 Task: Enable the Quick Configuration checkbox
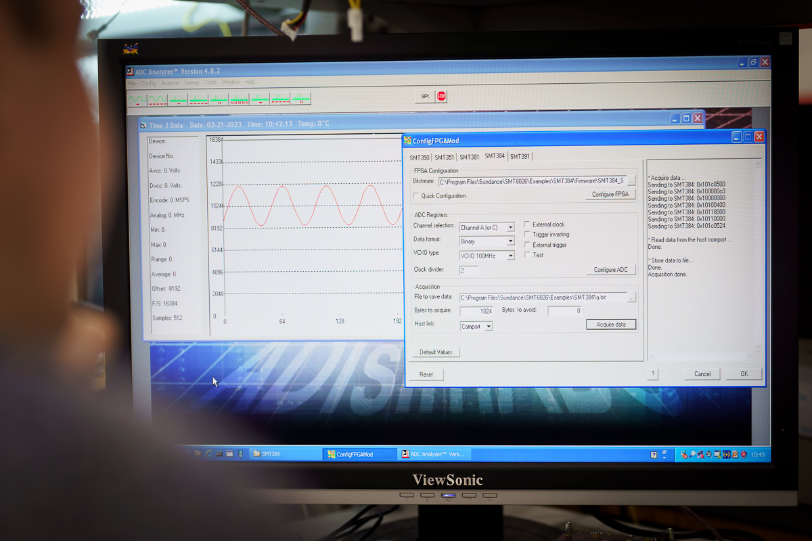[416, 196]
